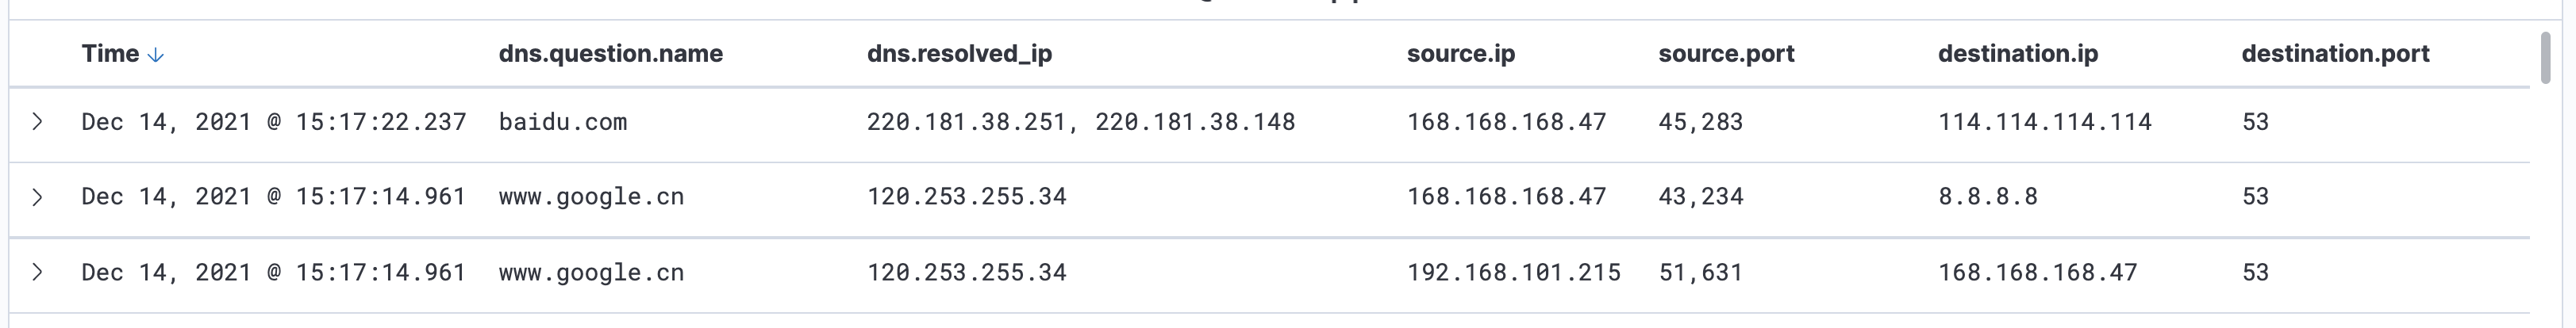Screen dimensions: 2576x328
Task: Click the Time sort arrow icon
Action: click(155, 55)
